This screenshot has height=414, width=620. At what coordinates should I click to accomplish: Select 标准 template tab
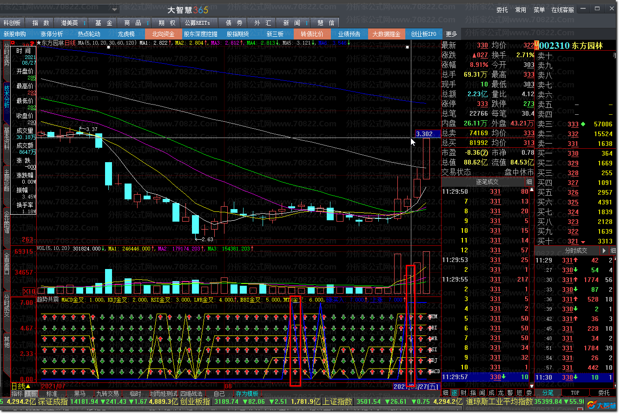click(x=52, y=393)
